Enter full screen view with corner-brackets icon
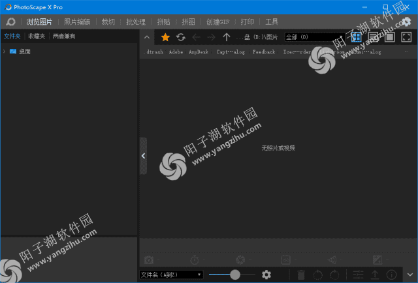The width and height of the screenshot is (418, 283). tap(406, 37)
